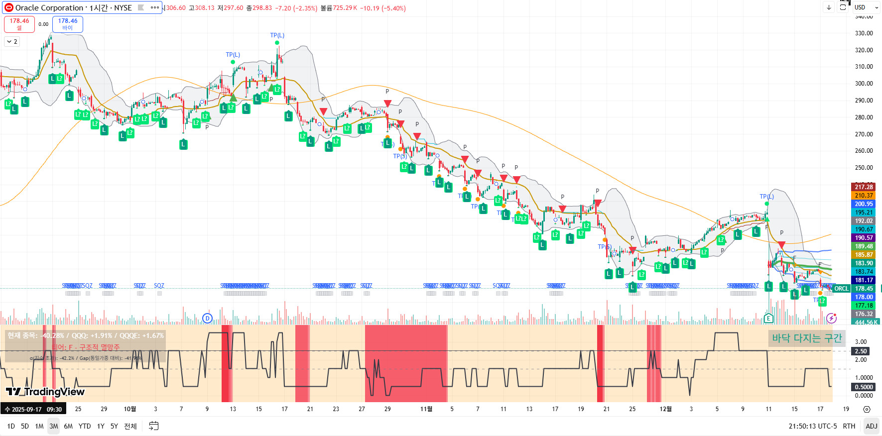Click the ORCL price axis label

(842, 289)
